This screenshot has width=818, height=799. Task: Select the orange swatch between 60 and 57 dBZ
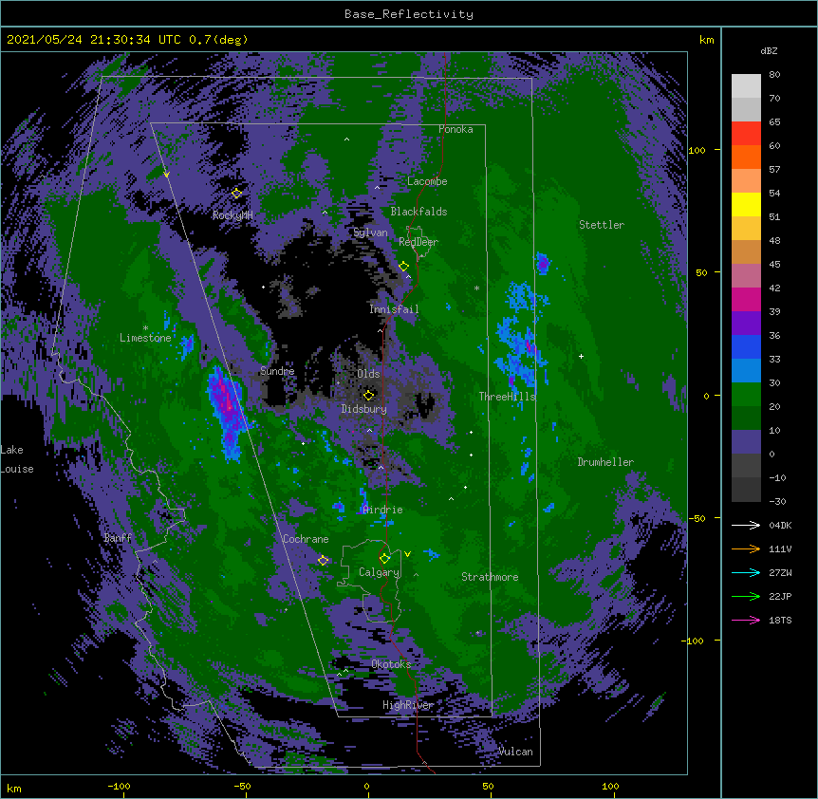coord(746,157)
